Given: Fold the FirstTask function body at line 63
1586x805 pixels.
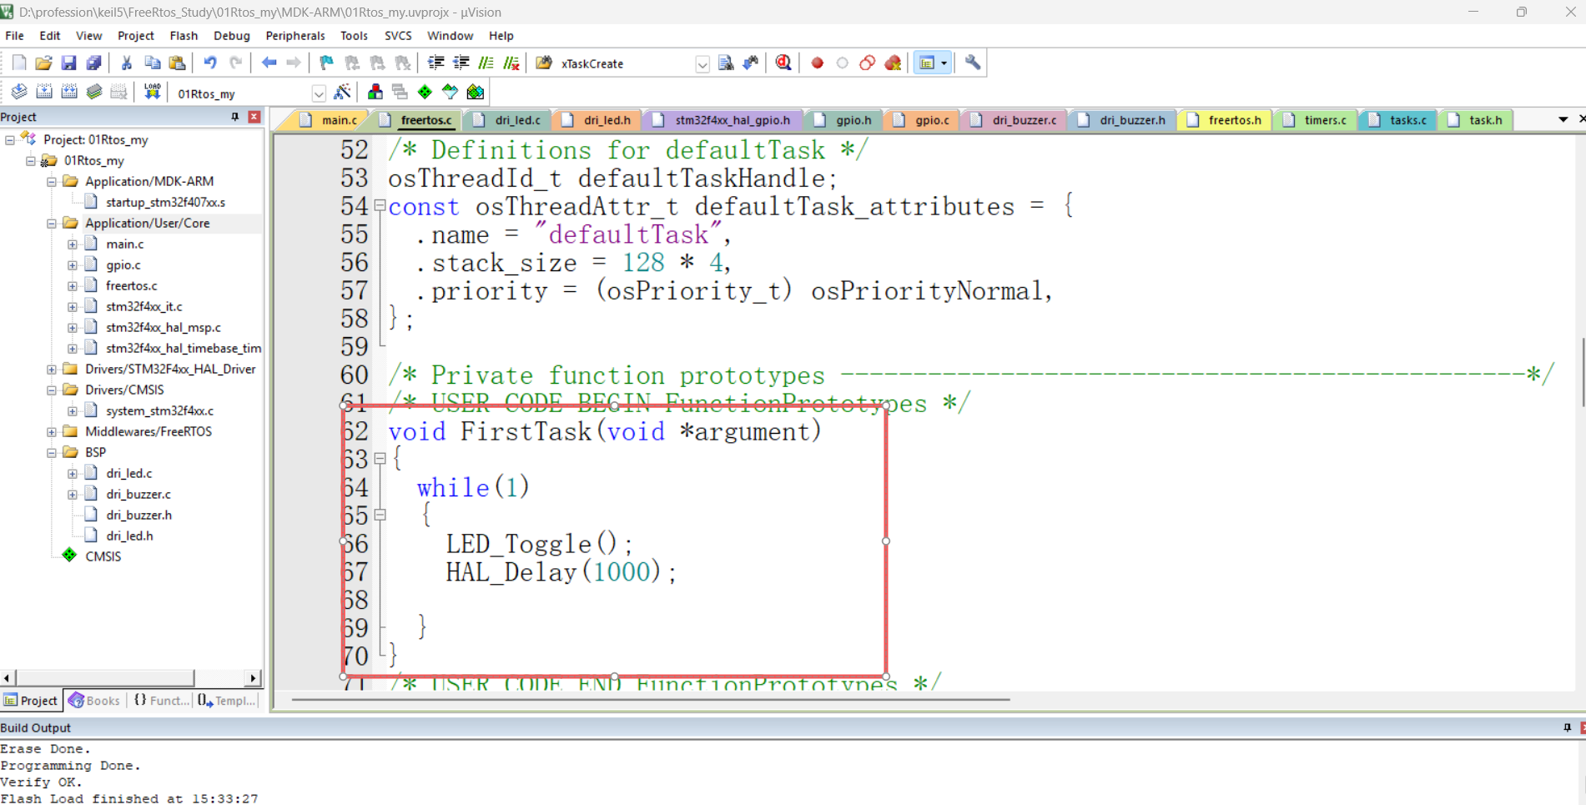Looking at the screenshot, I should (x=380, y=459).
